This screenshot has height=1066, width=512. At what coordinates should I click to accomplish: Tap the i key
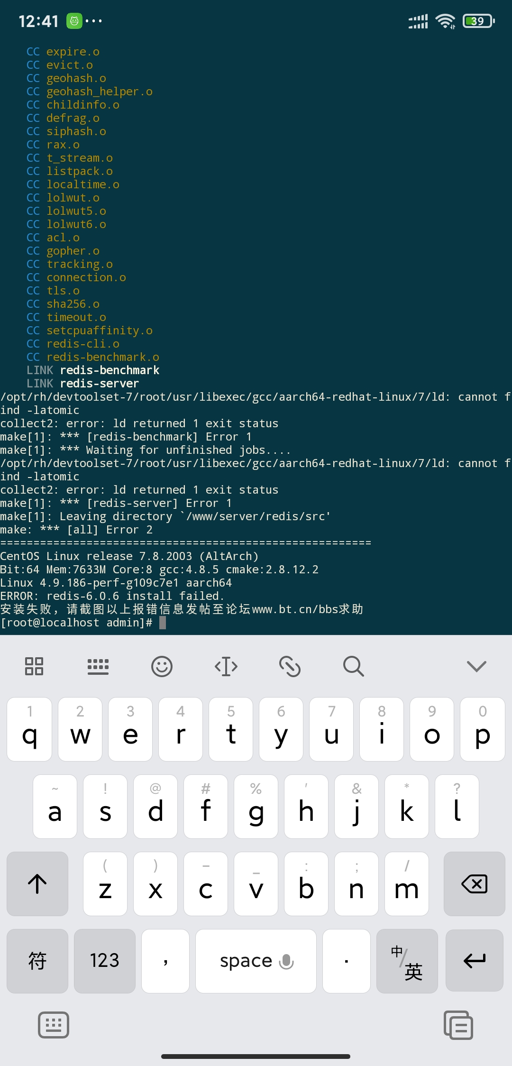click(382, 729)
